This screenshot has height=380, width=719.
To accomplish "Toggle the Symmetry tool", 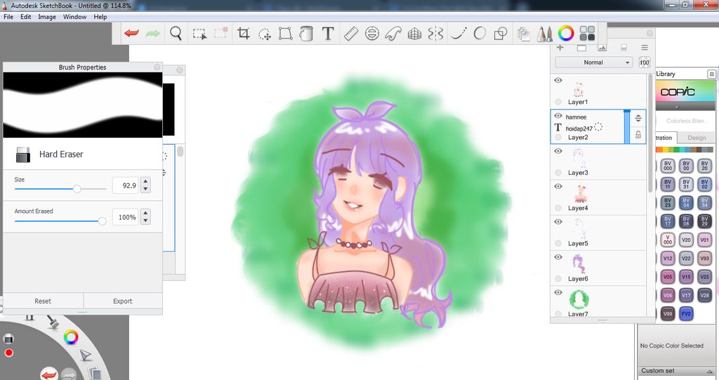I will tap(435, 33).
